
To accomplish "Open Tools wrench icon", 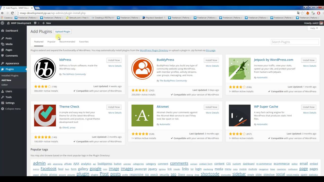I will (3, 97).
